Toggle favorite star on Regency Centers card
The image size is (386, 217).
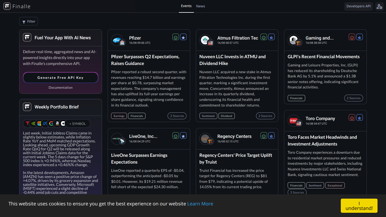[271, 136]
